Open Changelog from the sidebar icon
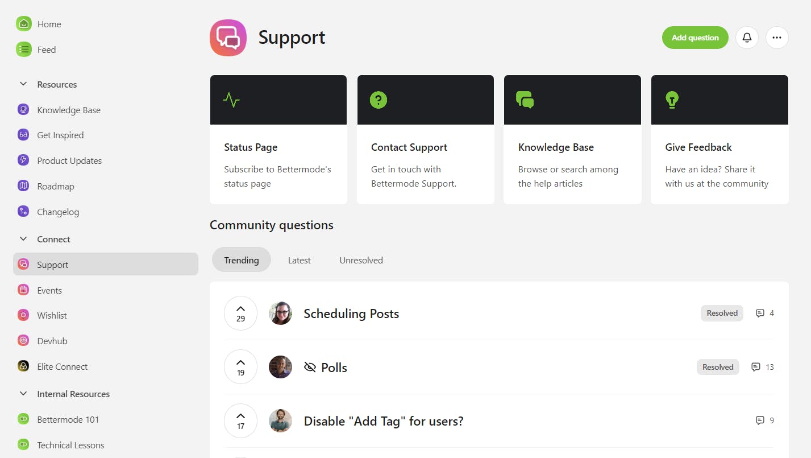 23,212
